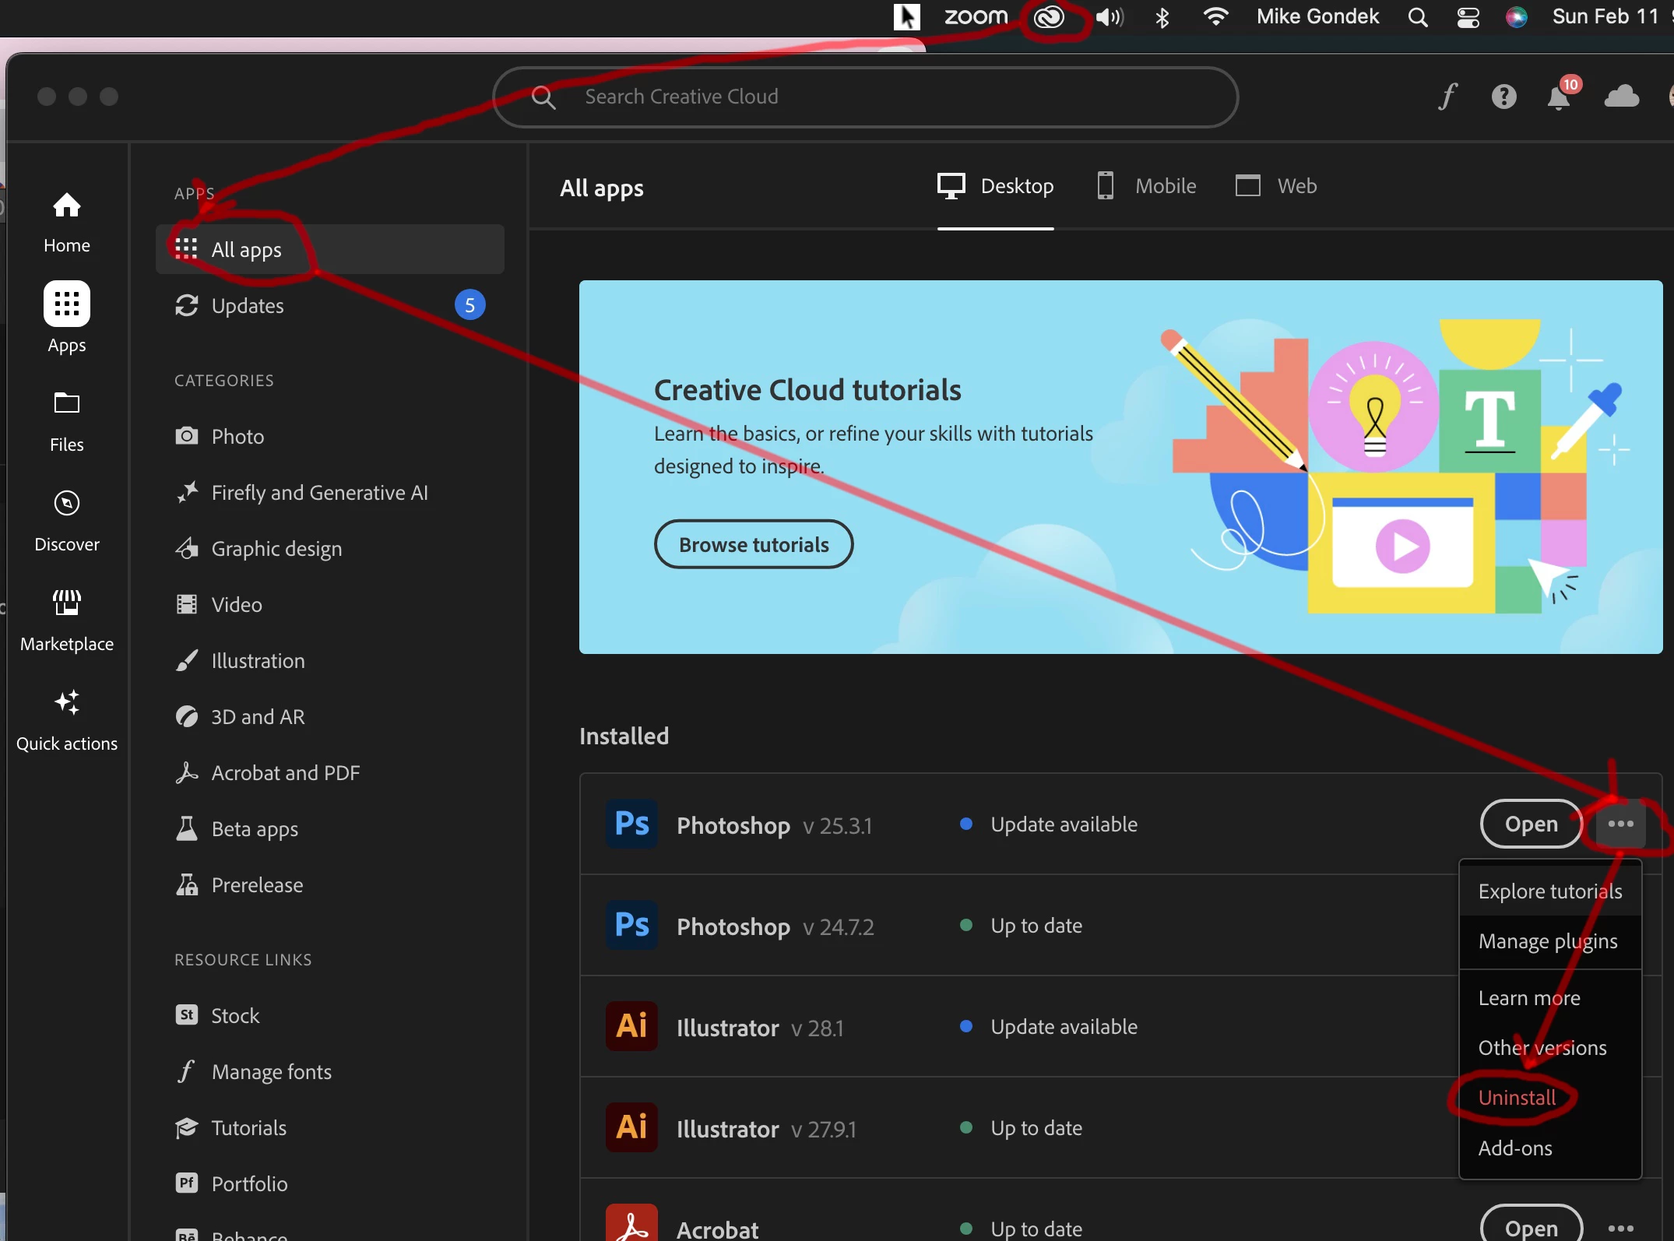Click the fonts icon in header
1674x1241 pixels.
(1447, 97)
